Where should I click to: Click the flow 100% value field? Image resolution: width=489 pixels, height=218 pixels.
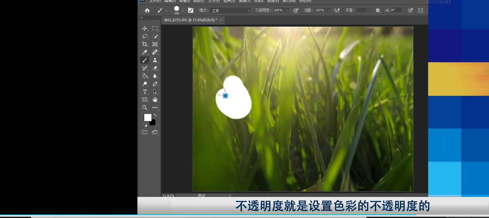pos(320,10)
